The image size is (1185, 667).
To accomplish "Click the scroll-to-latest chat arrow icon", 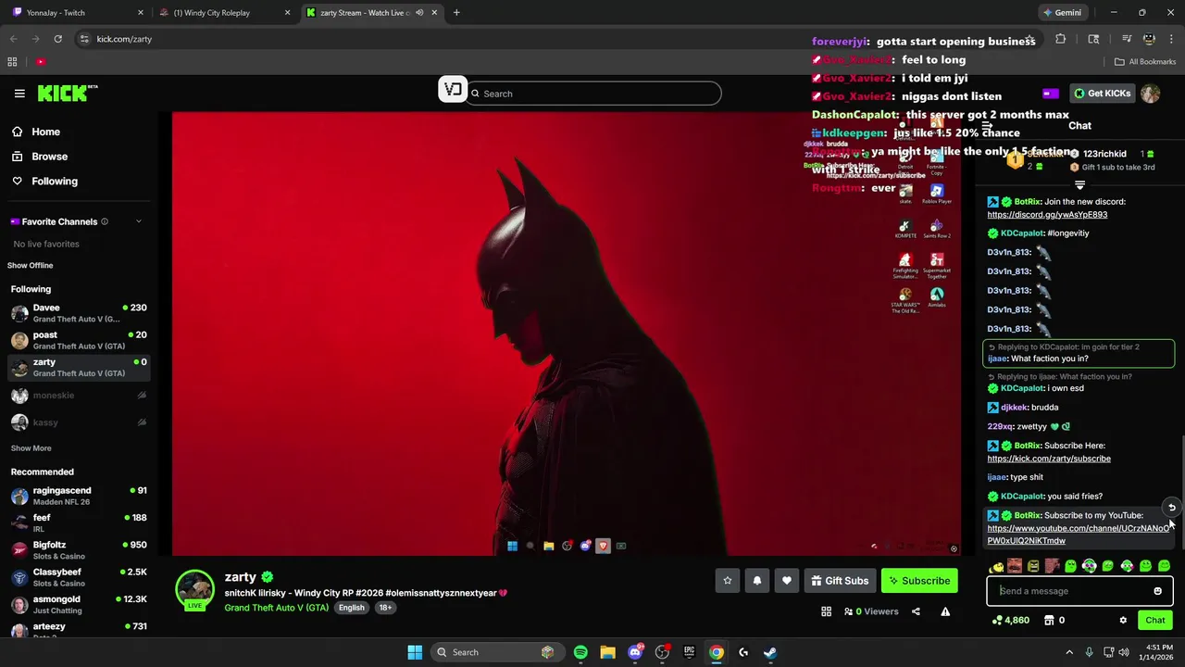I will (x=1171, y=508).
